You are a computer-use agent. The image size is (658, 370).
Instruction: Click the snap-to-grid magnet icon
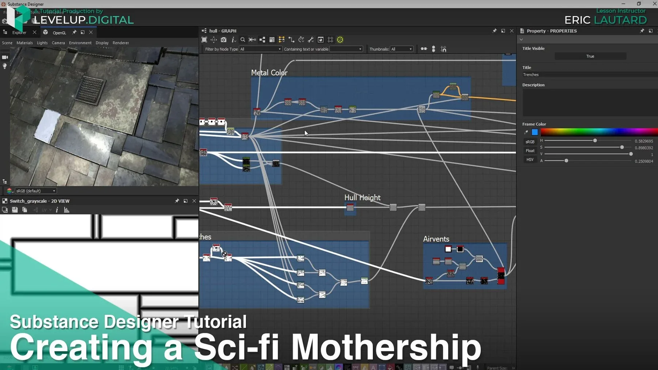pos(443,49)
